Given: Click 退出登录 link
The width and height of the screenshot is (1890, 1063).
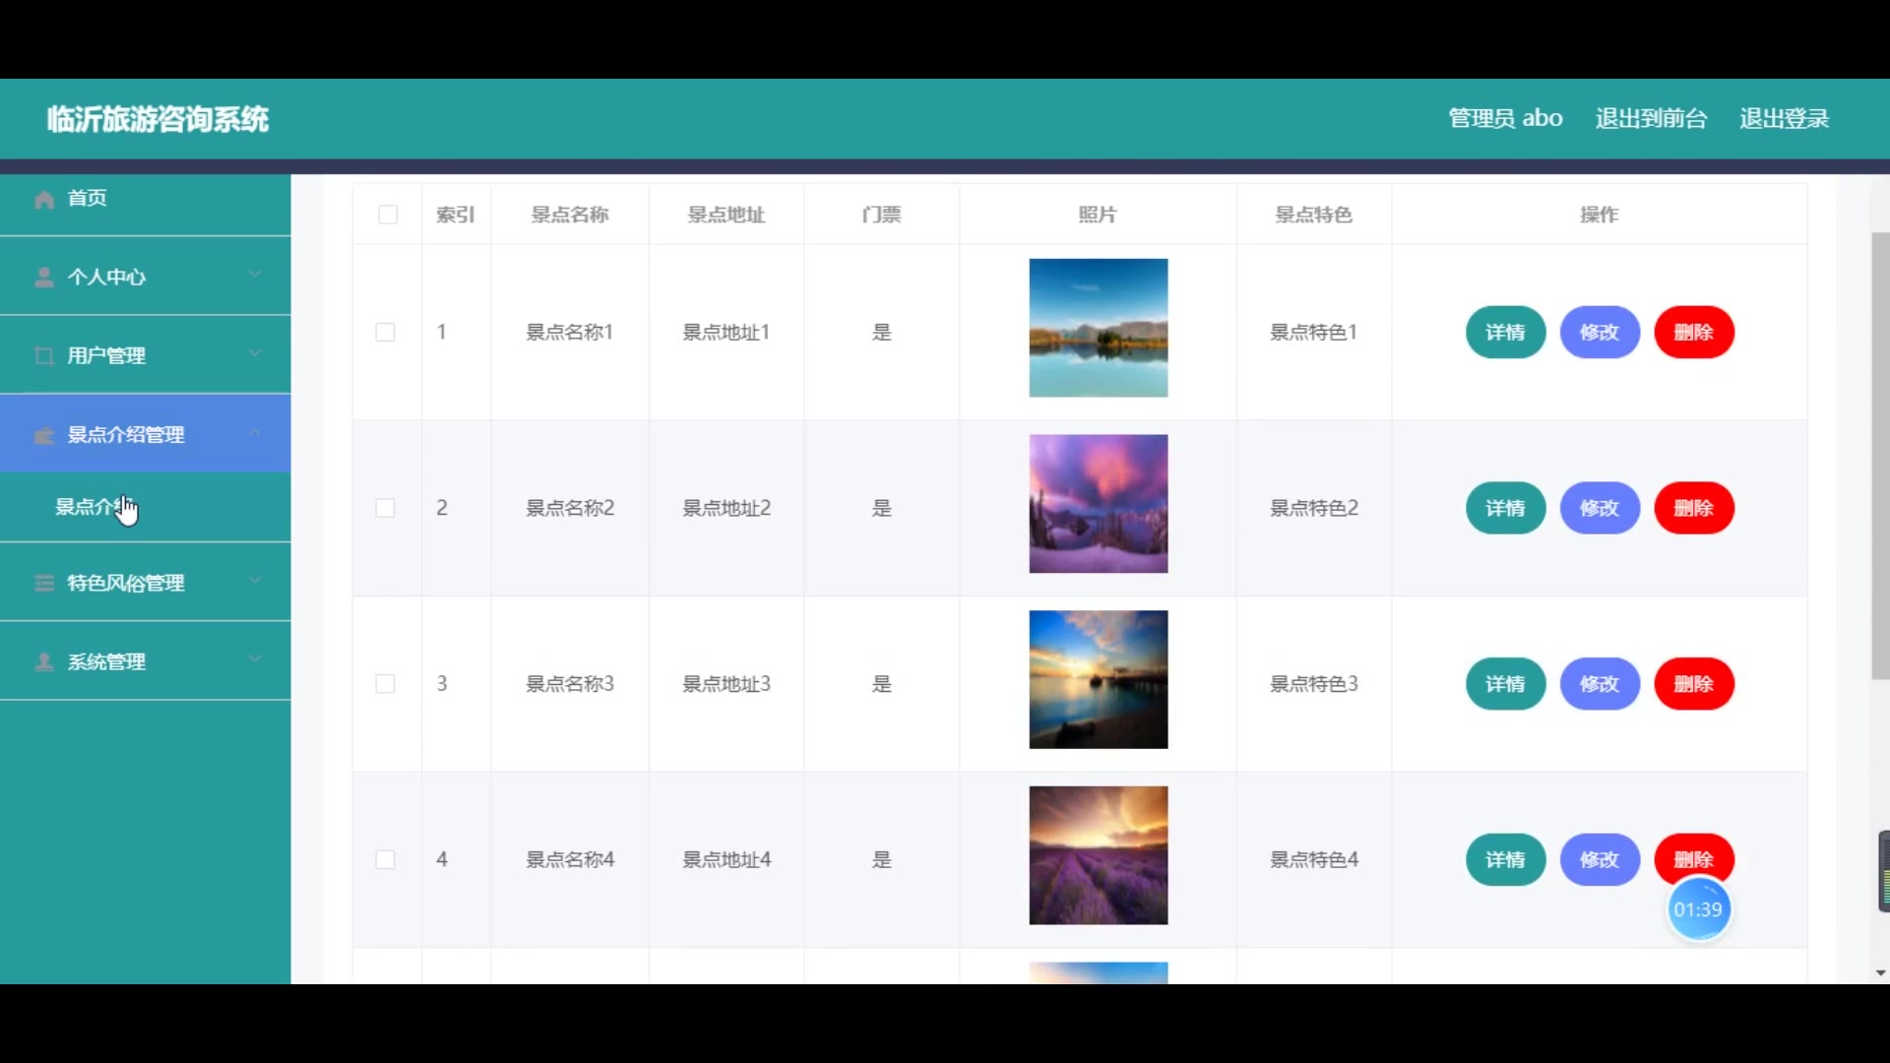Looking at the screenshot, I should [1784, 118].
